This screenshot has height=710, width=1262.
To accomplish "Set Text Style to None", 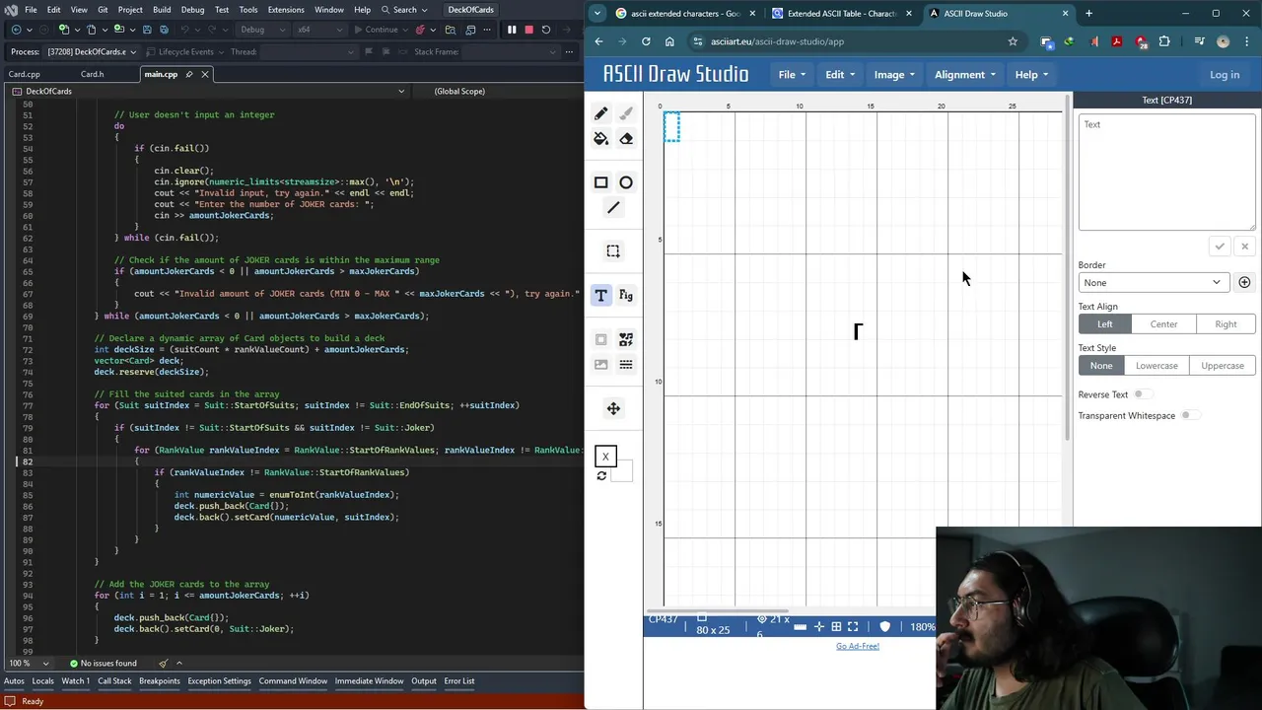I will [1101, 366].
